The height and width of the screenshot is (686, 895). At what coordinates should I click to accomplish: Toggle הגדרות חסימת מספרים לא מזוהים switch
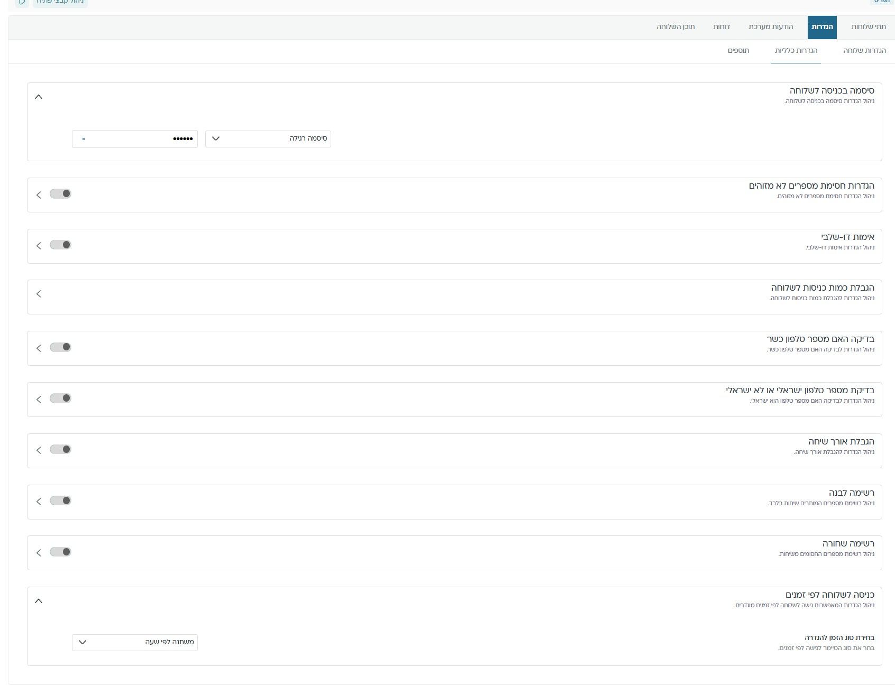[60, 194]
